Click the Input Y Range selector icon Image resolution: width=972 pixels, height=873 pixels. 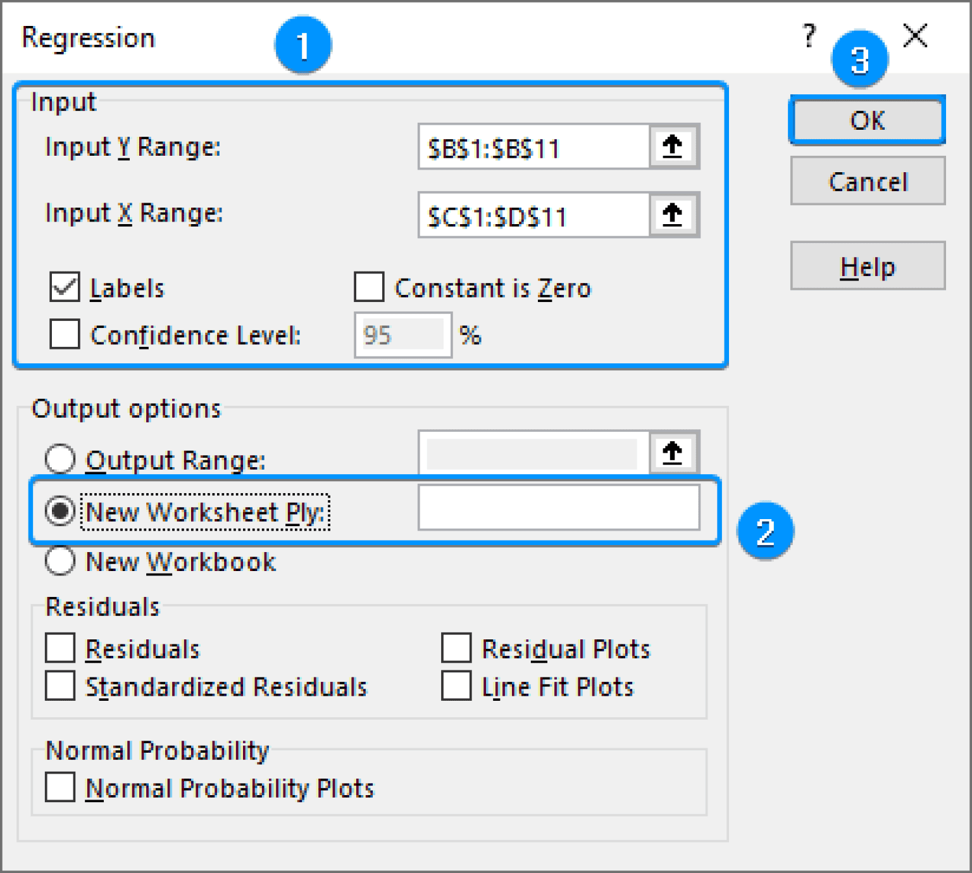coord(673,146)
